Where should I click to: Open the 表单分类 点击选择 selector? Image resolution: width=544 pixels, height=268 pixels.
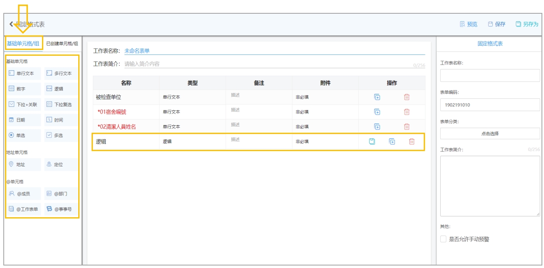tap(490, 134)
